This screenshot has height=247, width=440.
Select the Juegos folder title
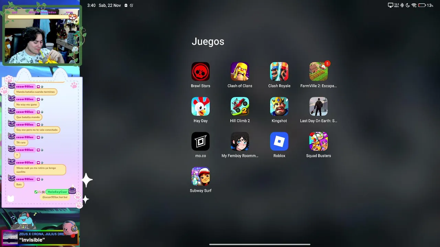tap(208, 42)
